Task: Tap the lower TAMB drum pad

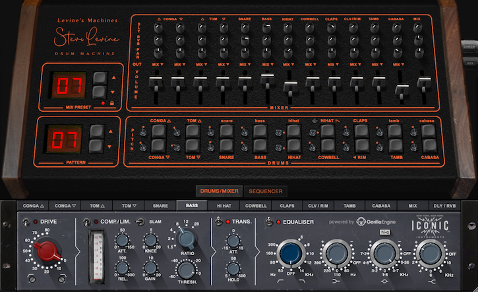Action: tap(396, 146)
